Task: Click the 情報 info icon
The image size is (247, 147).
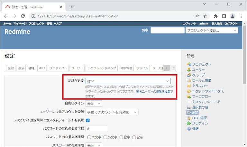Action: [x=189, y=129]
